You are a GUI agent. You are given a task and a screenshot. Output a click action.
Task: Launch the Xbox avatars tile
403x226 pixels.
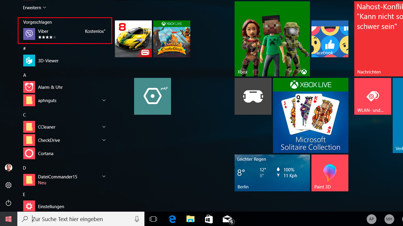(x=272, y=39)
